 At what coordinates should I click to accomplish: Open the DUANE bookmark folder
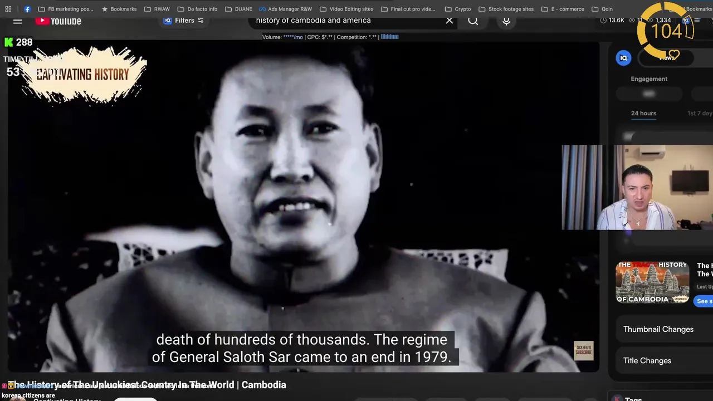(238, 9)
